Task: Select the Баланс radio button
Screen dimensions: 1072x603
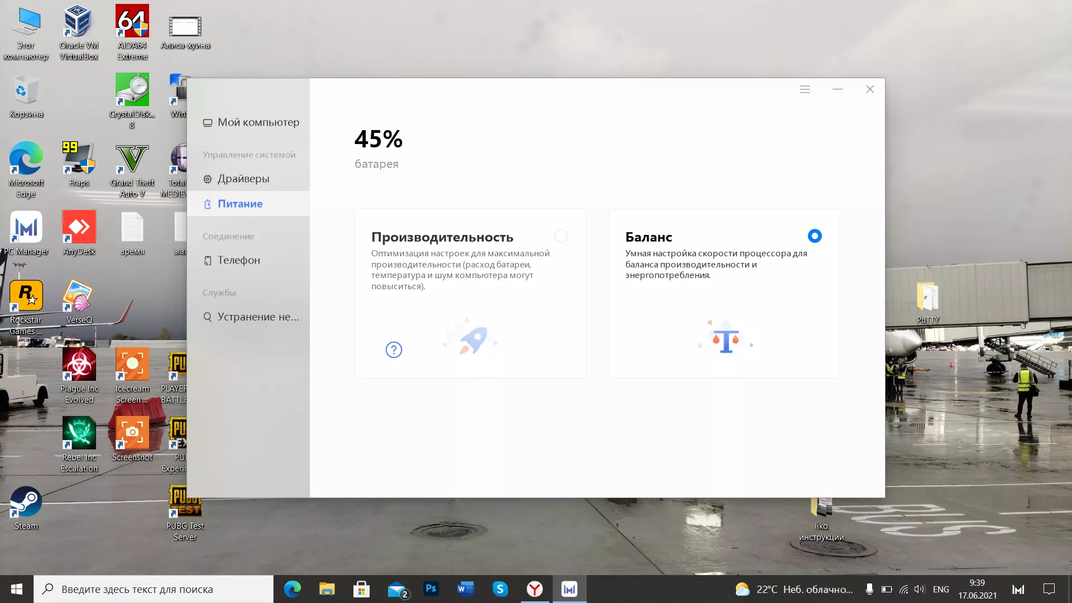Action: click(x=814, y=236)
